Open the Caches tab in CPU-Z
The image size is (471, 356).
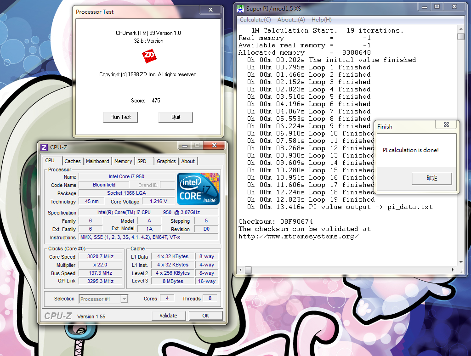tap(73, 161)
